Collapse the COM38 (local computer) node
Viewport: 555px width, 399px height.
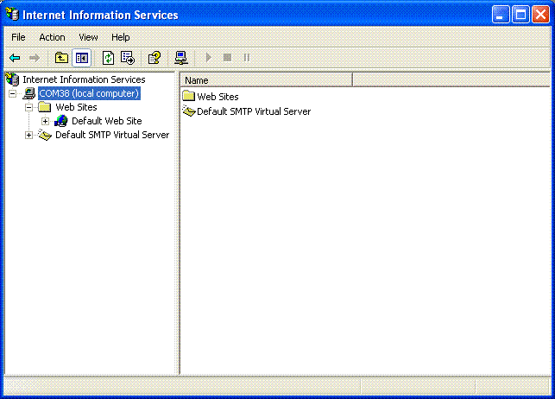13,93
